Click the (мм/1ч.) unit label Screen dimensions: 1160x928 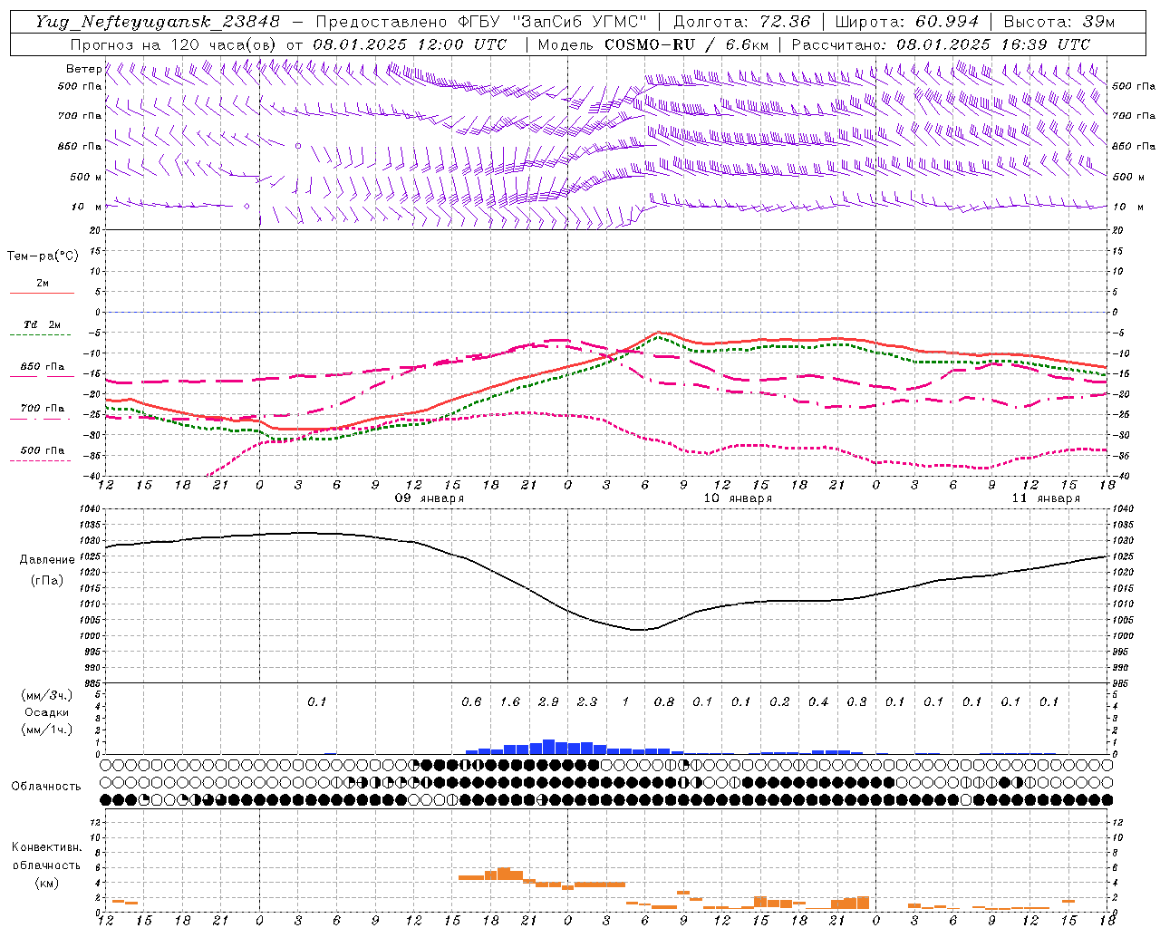pyautogui.click(x=47, y=730)
